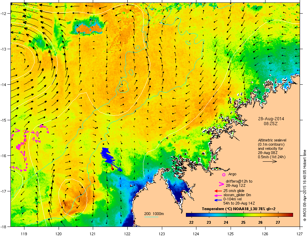The image size is (307, 237).
Task: Click the magenta slocum_glider legend arrow
Action: (x=218, y=195)
